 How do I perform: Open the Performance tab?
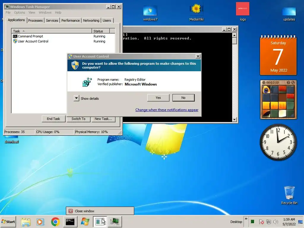point(70,20)
